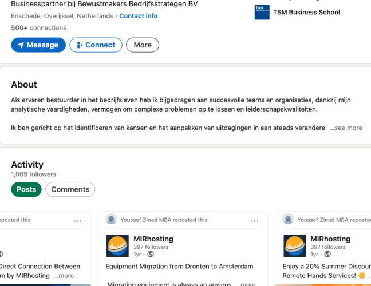This screenshot has height=286, width=371.
Task: Click globe visibility icon in middle post
Action: pos(151,255)
